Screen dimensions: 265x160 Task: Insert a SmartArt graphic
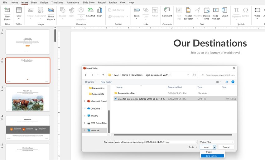click(x=90, y=12)
